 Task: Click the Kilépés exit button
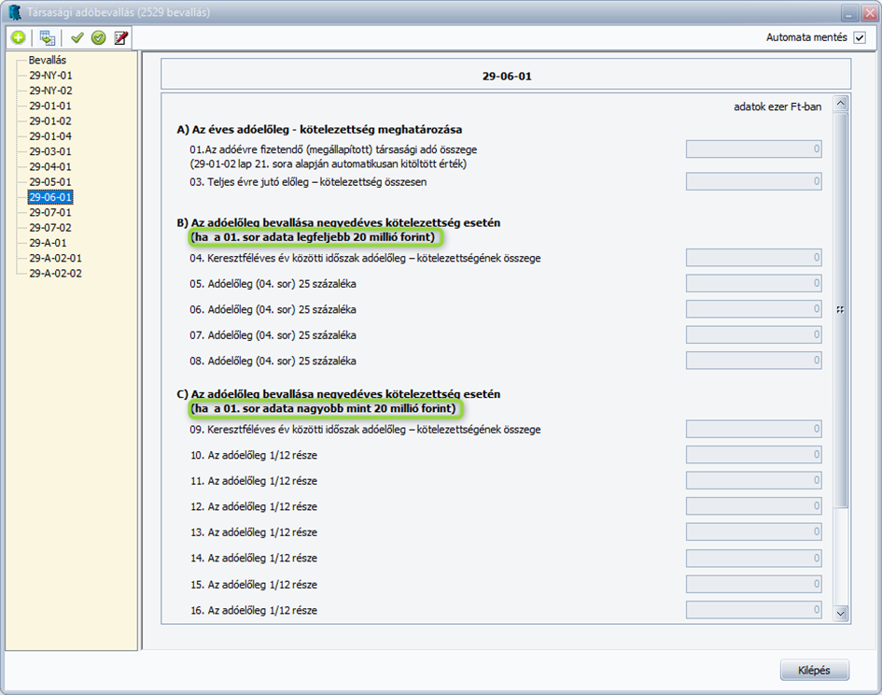(815, 670)
